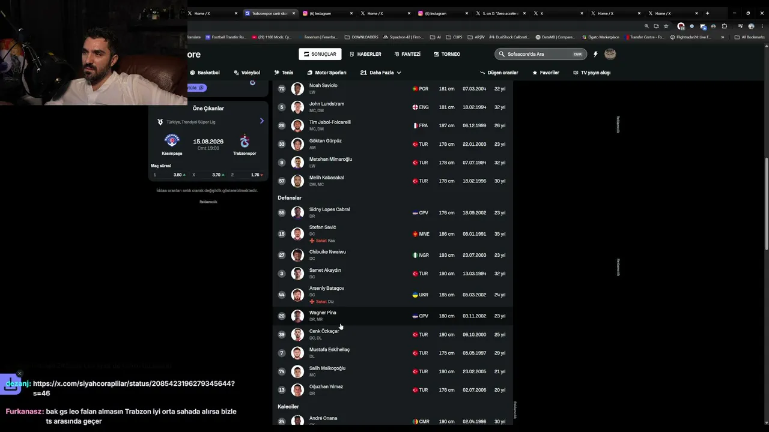Open Düşen oranlar dropping odds
The height and width of the screenshot is (432, 769).
(499, 73)
